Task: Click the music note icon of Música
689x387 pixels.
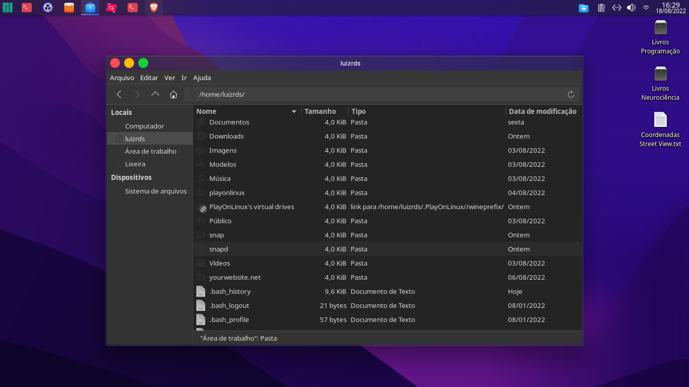Action: tap(201, 178)
